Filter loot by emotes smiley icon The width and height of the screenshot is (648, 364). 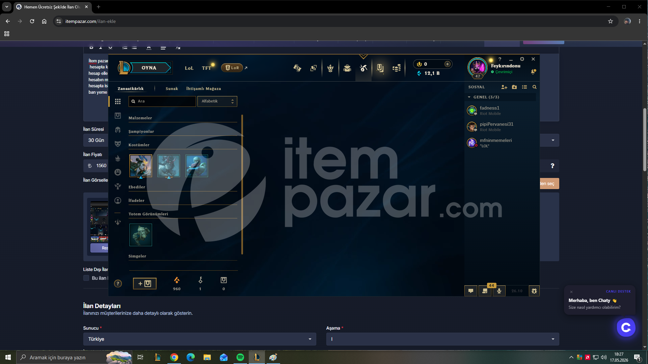pos(118,172)
